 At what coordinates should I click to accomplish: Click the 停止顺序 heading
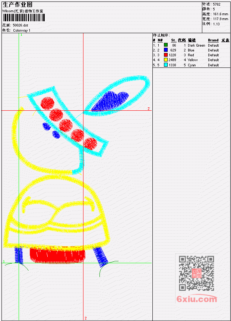[x=161, y=35]
